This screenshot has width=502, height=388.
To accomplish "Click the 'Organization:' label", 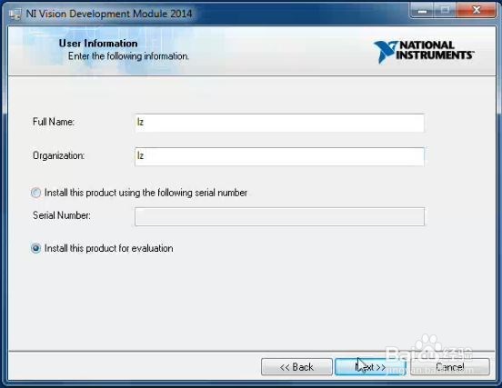I will [x=58, y=155].
